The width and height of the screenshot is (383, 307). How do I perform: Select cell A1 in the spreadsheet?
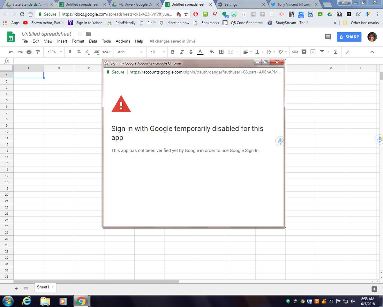[29, 75]
